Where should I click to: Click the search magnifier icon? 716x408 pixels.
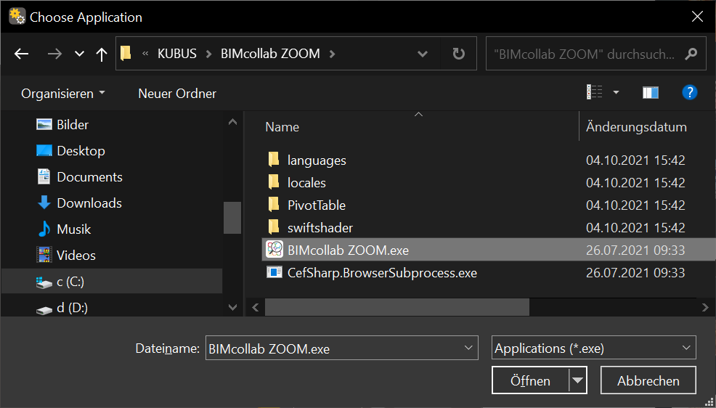[691, 54]
